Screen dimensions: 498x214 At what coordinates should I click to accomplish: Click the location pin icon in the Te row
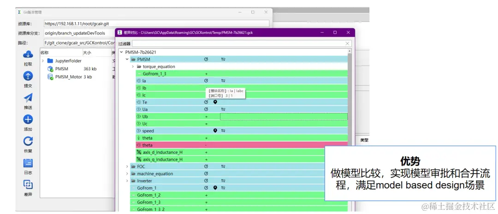(215, 102)
